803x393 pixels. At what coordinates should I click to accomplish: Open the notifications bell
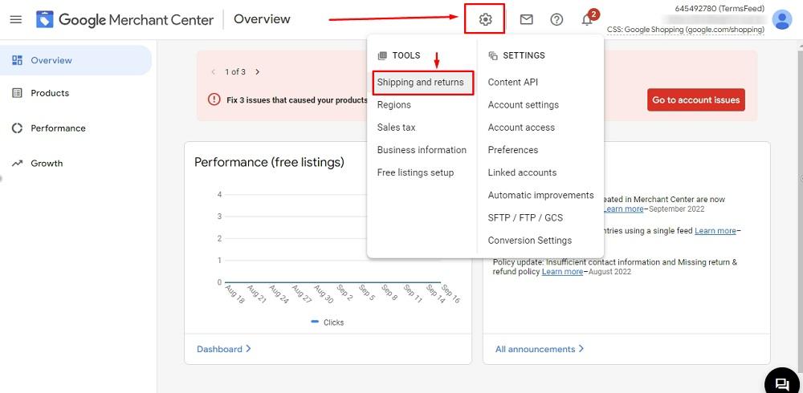587,19
